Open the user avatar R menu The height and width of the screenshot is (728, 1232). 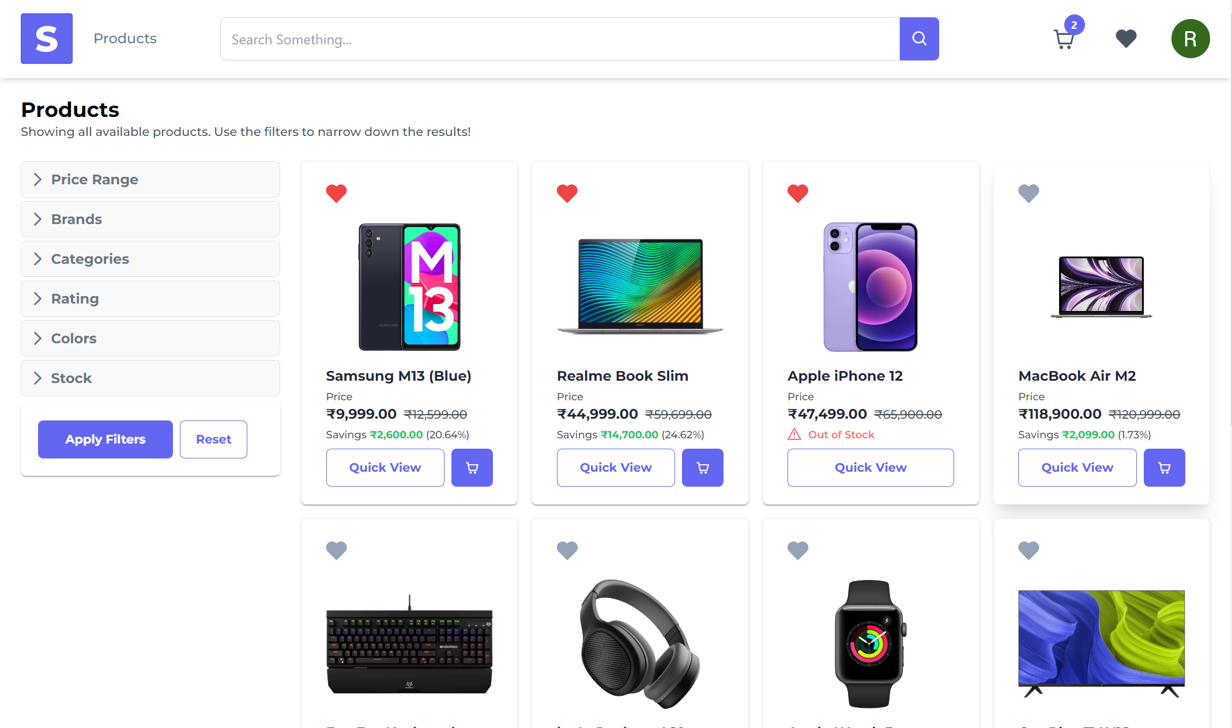[1190, 39]
